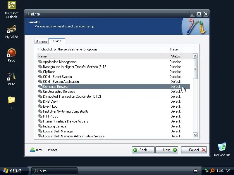Select the folder named x on desktop
The width and height of the screenshot is (234, 175).
coord(11,103)
